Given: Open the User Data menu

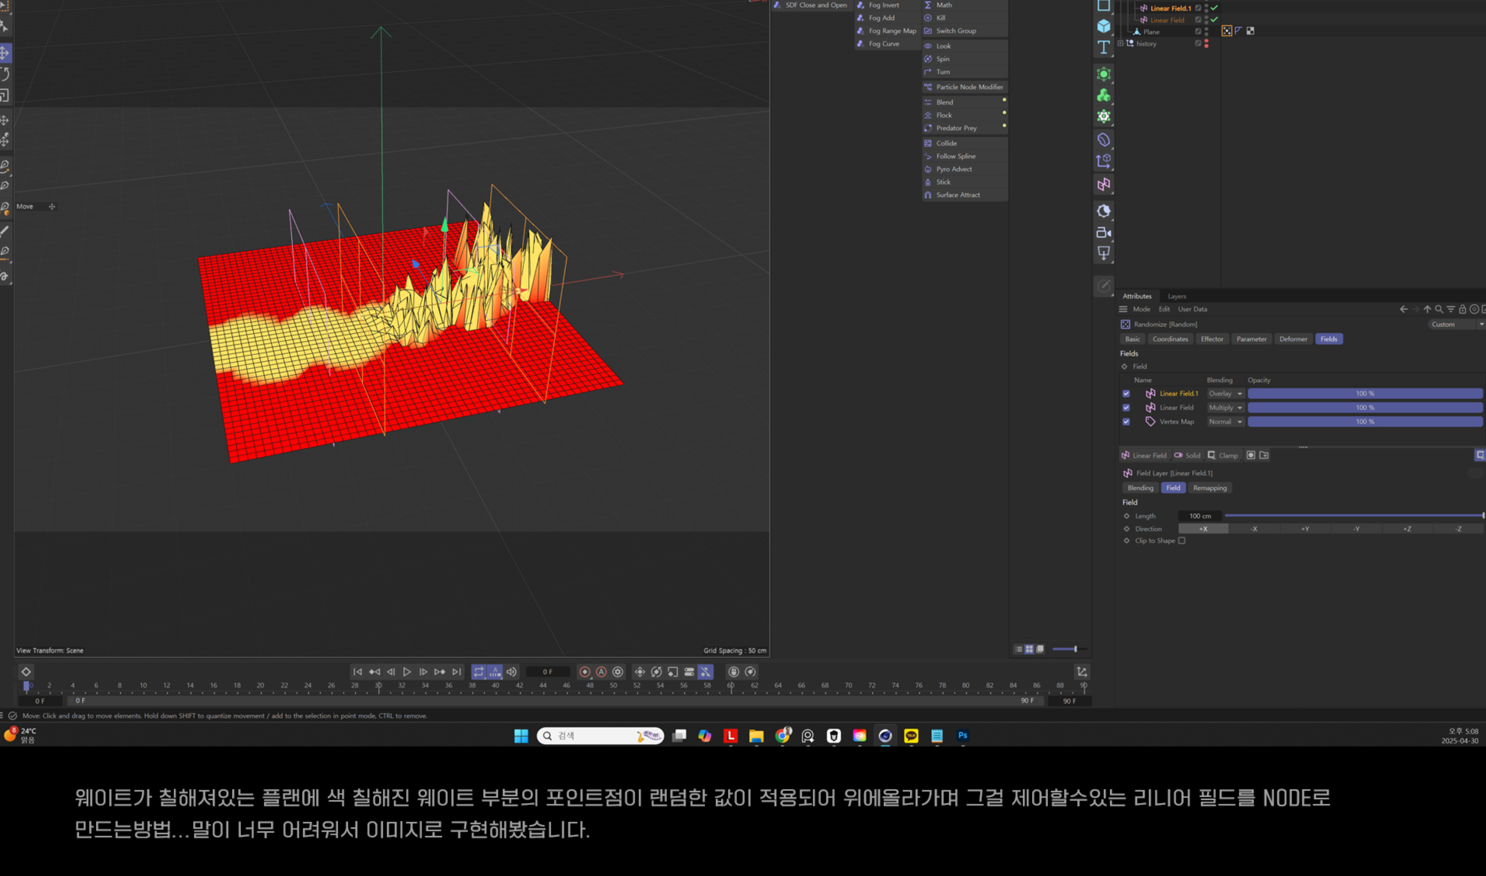Looking at the screenshot, I should click(1192, 309).
